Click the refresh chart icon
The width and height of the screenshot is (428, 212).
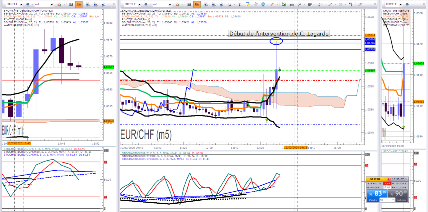[x=256, y=4]
